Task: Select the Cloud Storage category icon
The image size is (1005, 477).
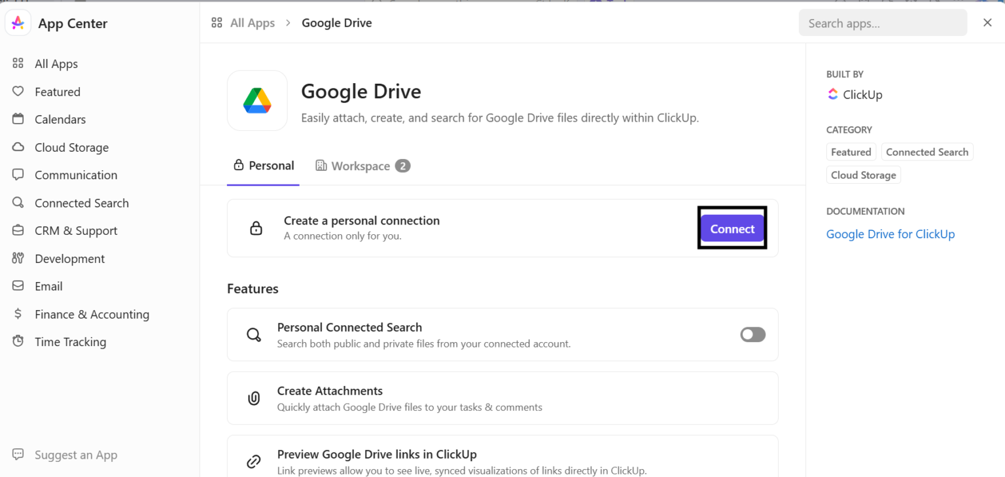Action: [x=18, y=147]
